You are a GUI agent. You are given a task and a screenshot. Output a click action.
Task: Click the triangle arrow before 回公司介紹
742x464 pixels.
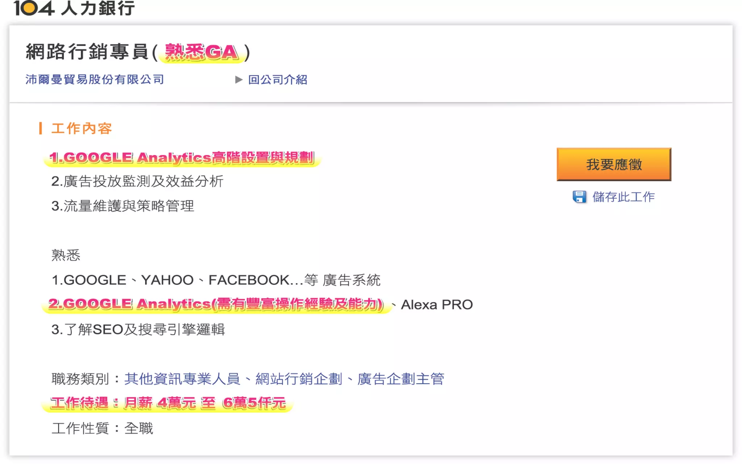(238, 79)
